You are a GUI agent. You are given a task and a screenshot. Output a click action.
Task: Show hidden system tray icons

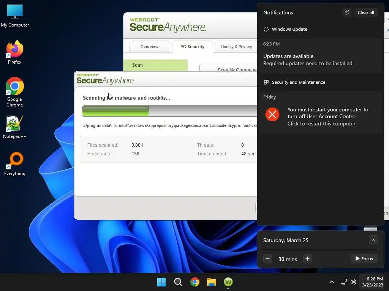coord(331,282)
